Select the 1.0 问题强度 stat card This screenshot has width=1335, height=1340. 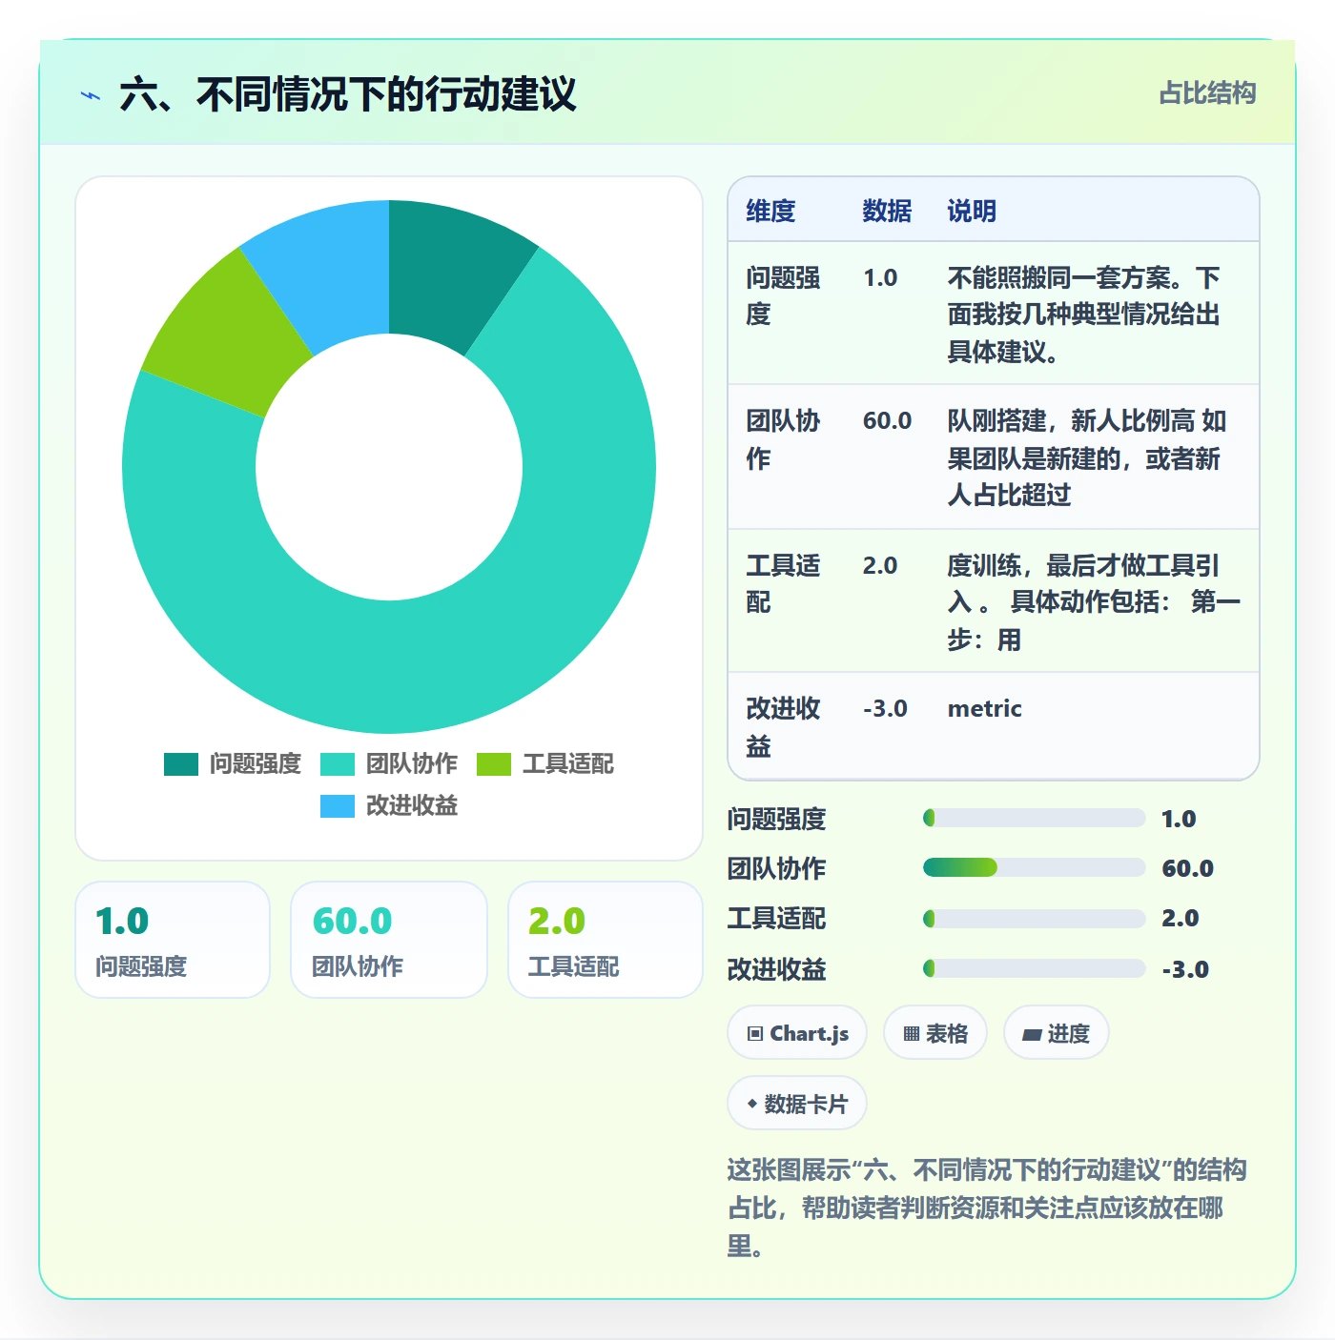pos(173,940)
